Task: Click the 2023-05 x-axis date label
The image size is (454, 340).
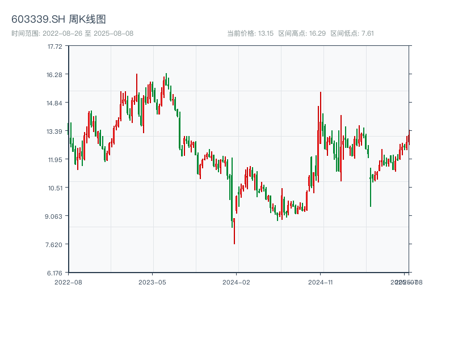Action: tap(152, 282)
